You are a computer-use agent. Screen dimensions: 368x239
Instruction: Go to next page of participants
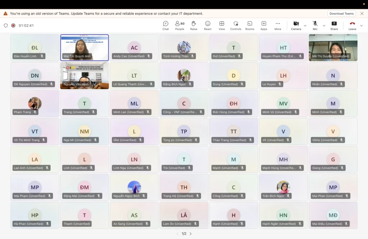click(190, 234)
